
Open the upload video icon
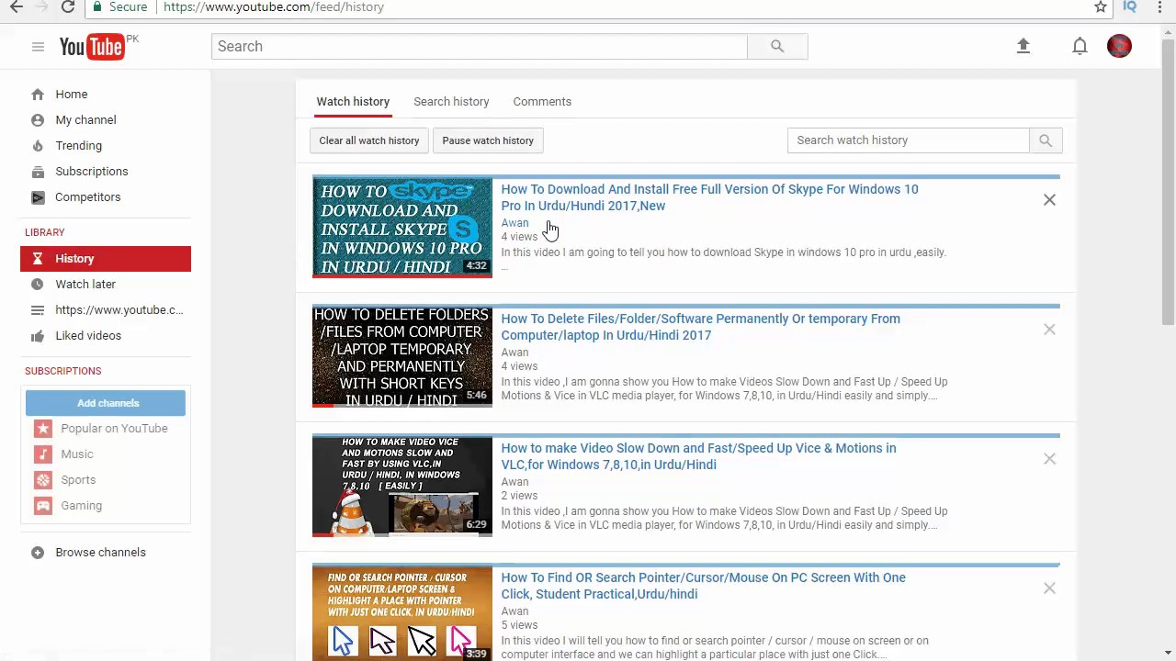pos(1023,46)
